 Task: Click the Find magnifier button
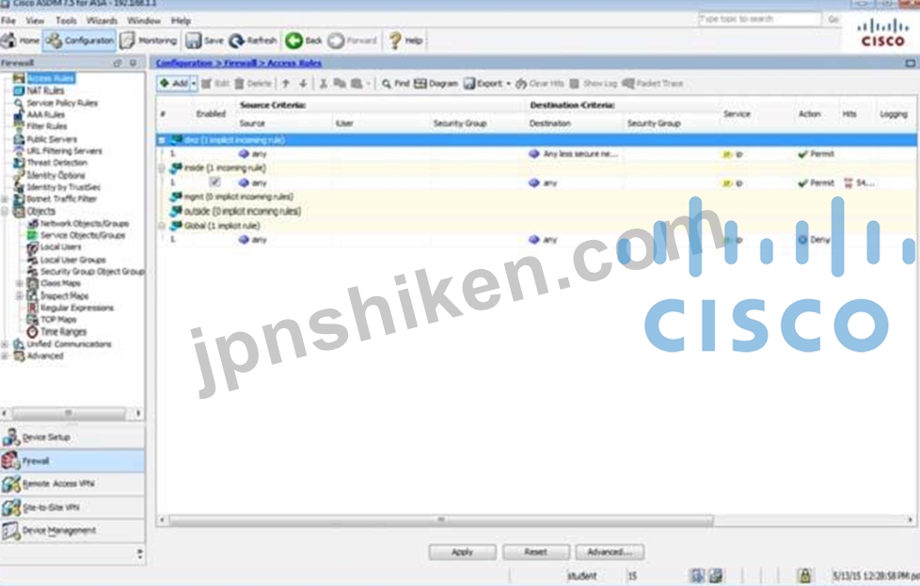click(x=395, y=84)
